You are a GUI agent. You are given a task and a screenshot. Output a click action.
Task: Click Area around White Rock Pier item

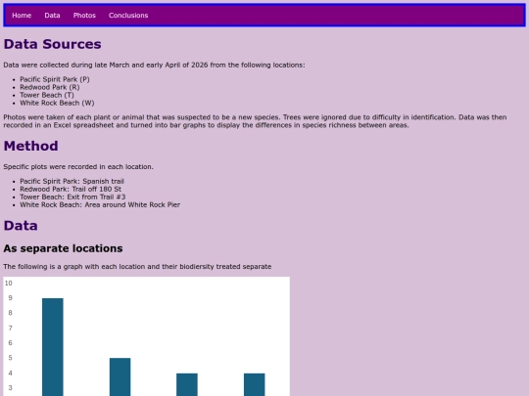[100, 204]
